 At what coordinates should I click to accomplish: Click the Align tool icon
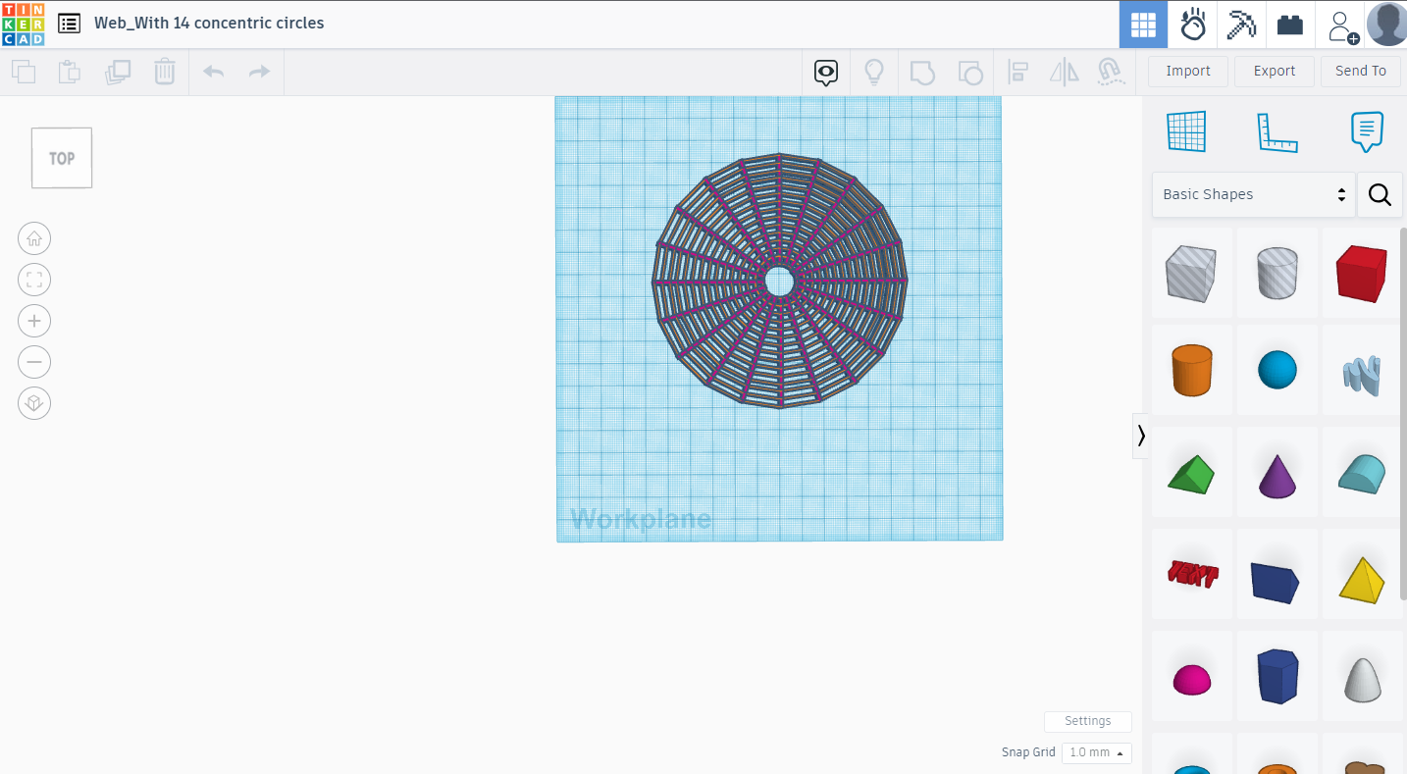tap(1017, 72)
